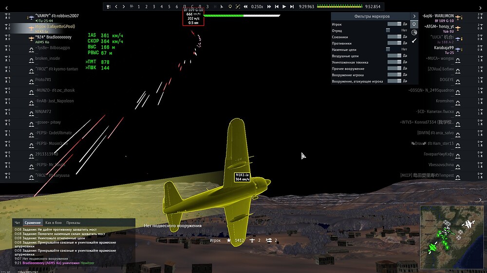Viewport: 487px width, 273px height.
Task: Collapse right team panel with top-right arrow
Action: click(481, 8)
